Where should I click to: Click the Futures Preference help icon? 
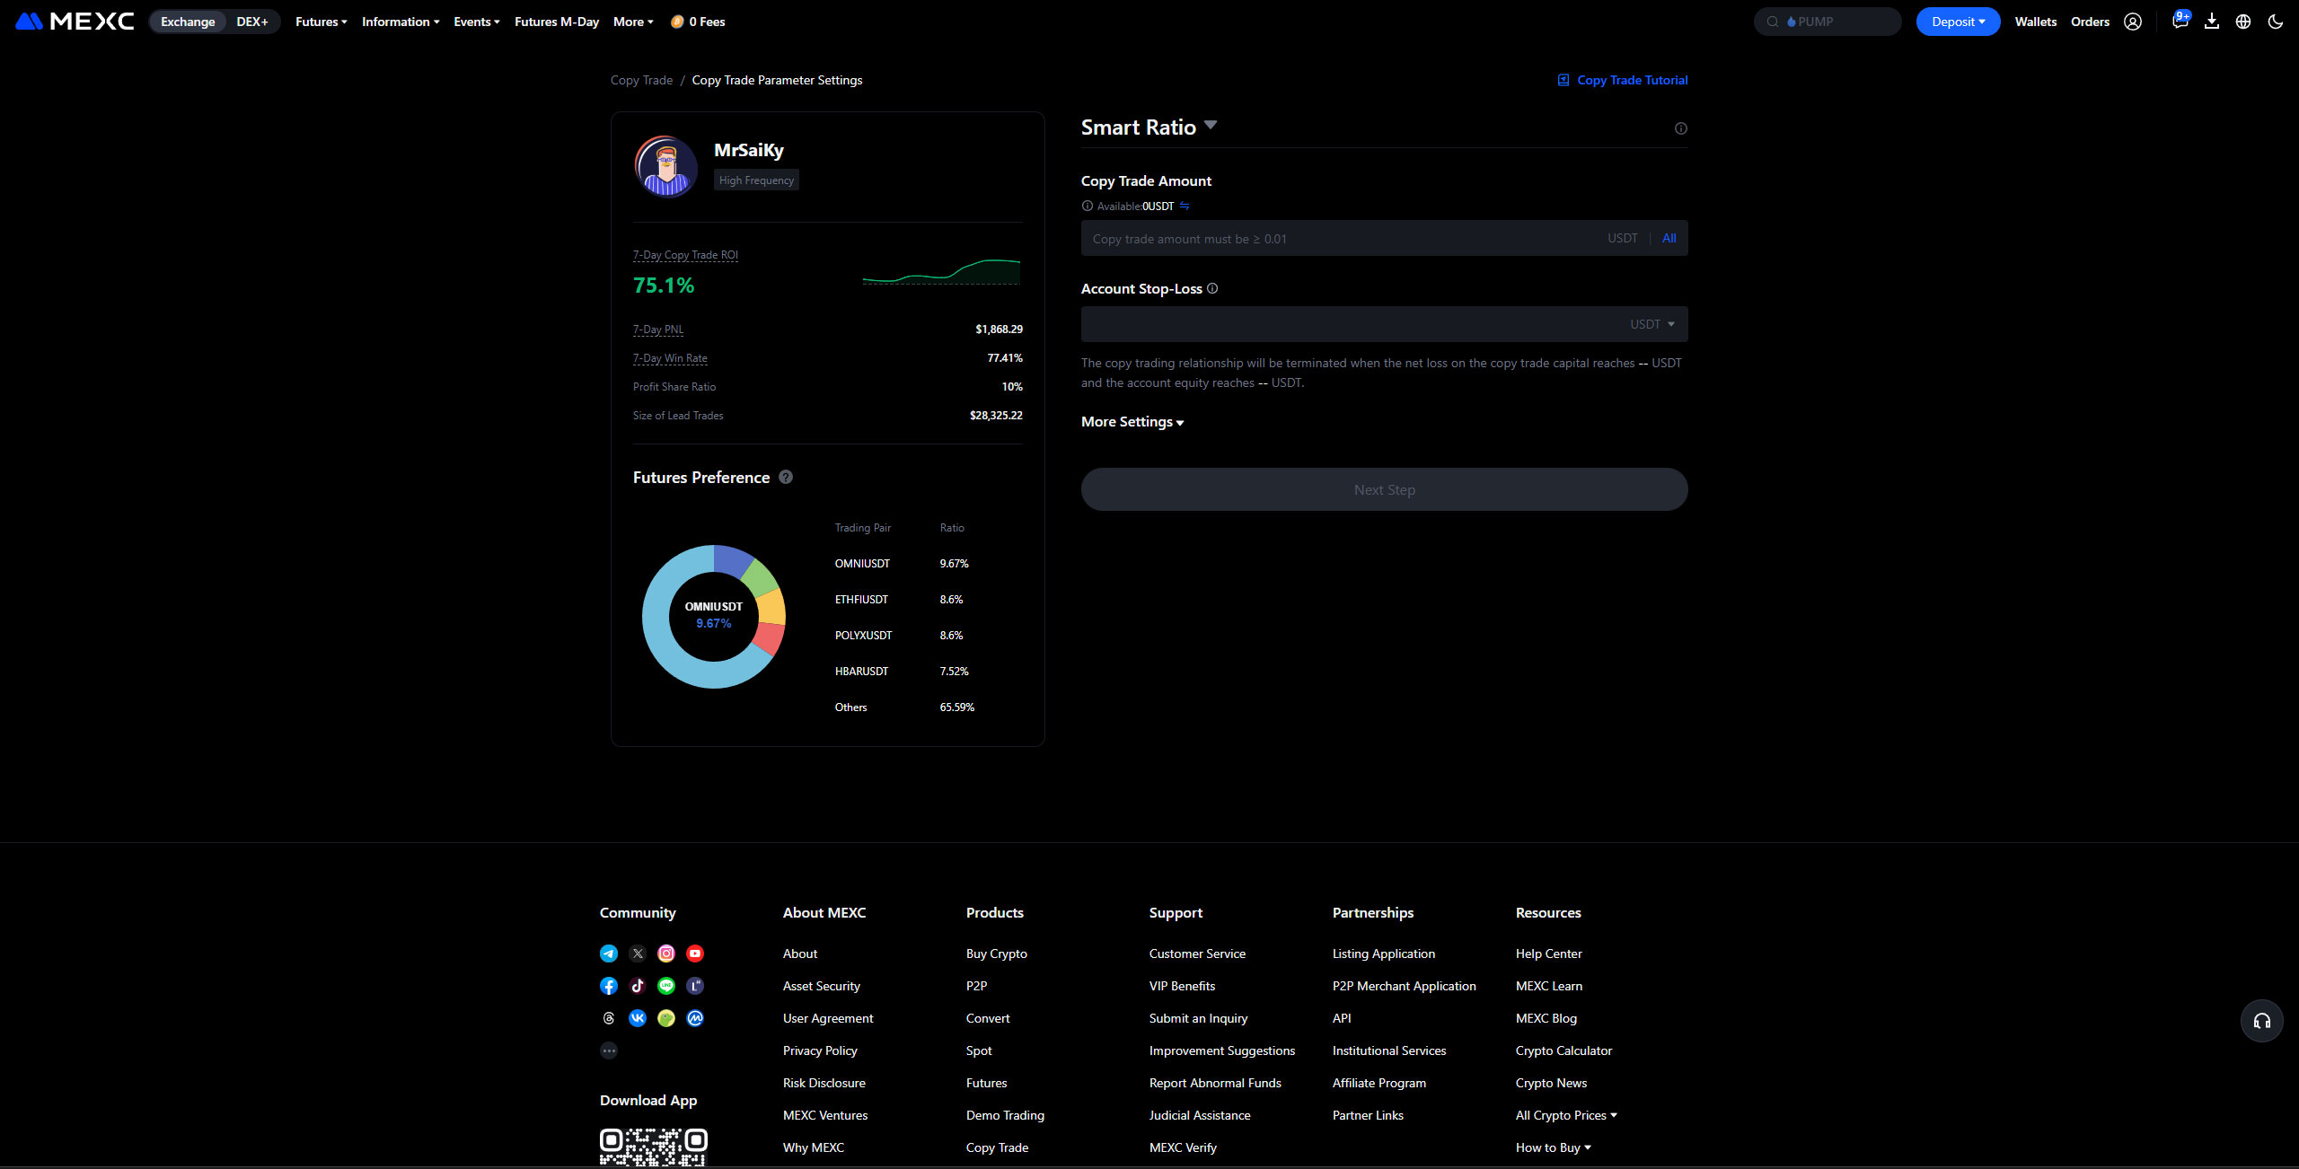786,477
